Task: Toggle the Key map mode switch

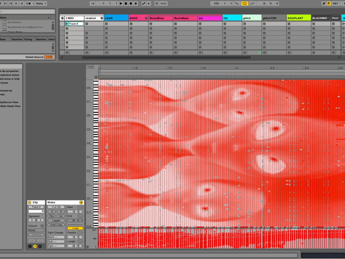Action: click(x=335, y=3)
